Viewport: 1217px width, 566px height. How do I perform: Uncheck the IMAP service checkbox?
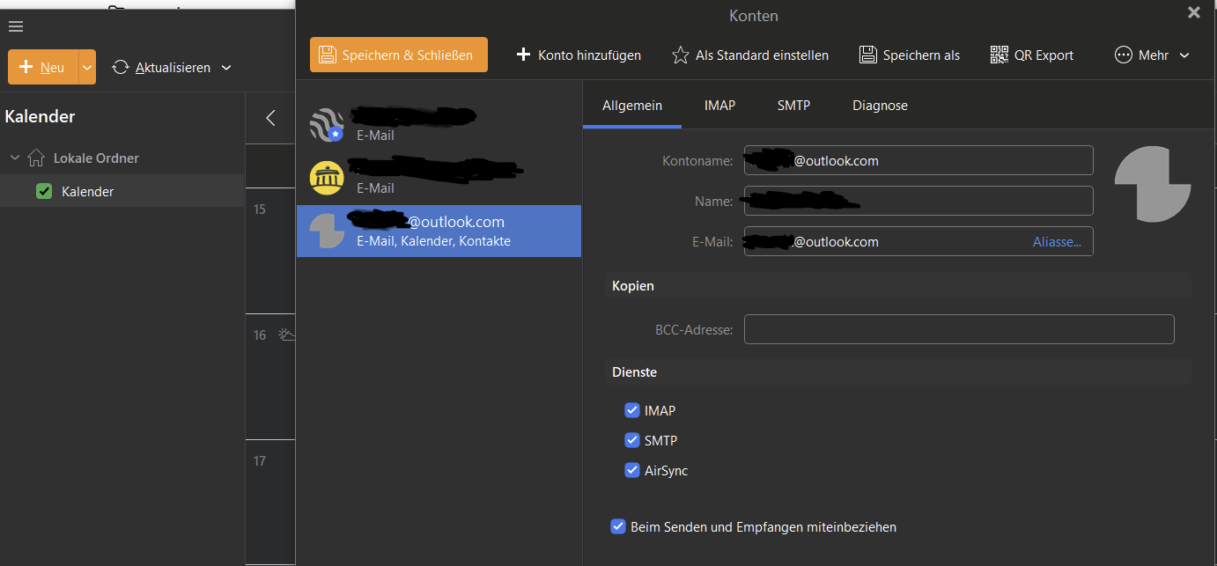tap(631, 410)
